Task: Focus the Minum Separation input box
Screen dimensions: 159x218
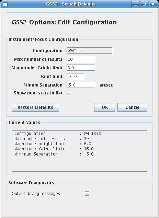Action: pos(81,85)
